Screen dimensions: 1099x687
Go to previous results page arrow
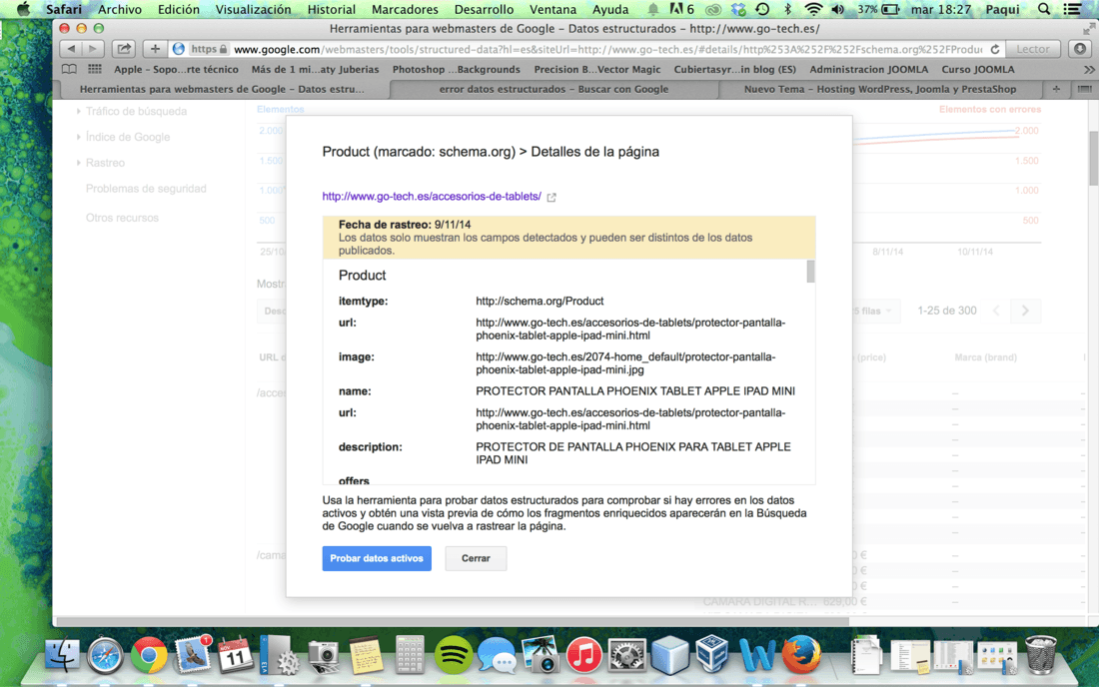tap(996, 311)
